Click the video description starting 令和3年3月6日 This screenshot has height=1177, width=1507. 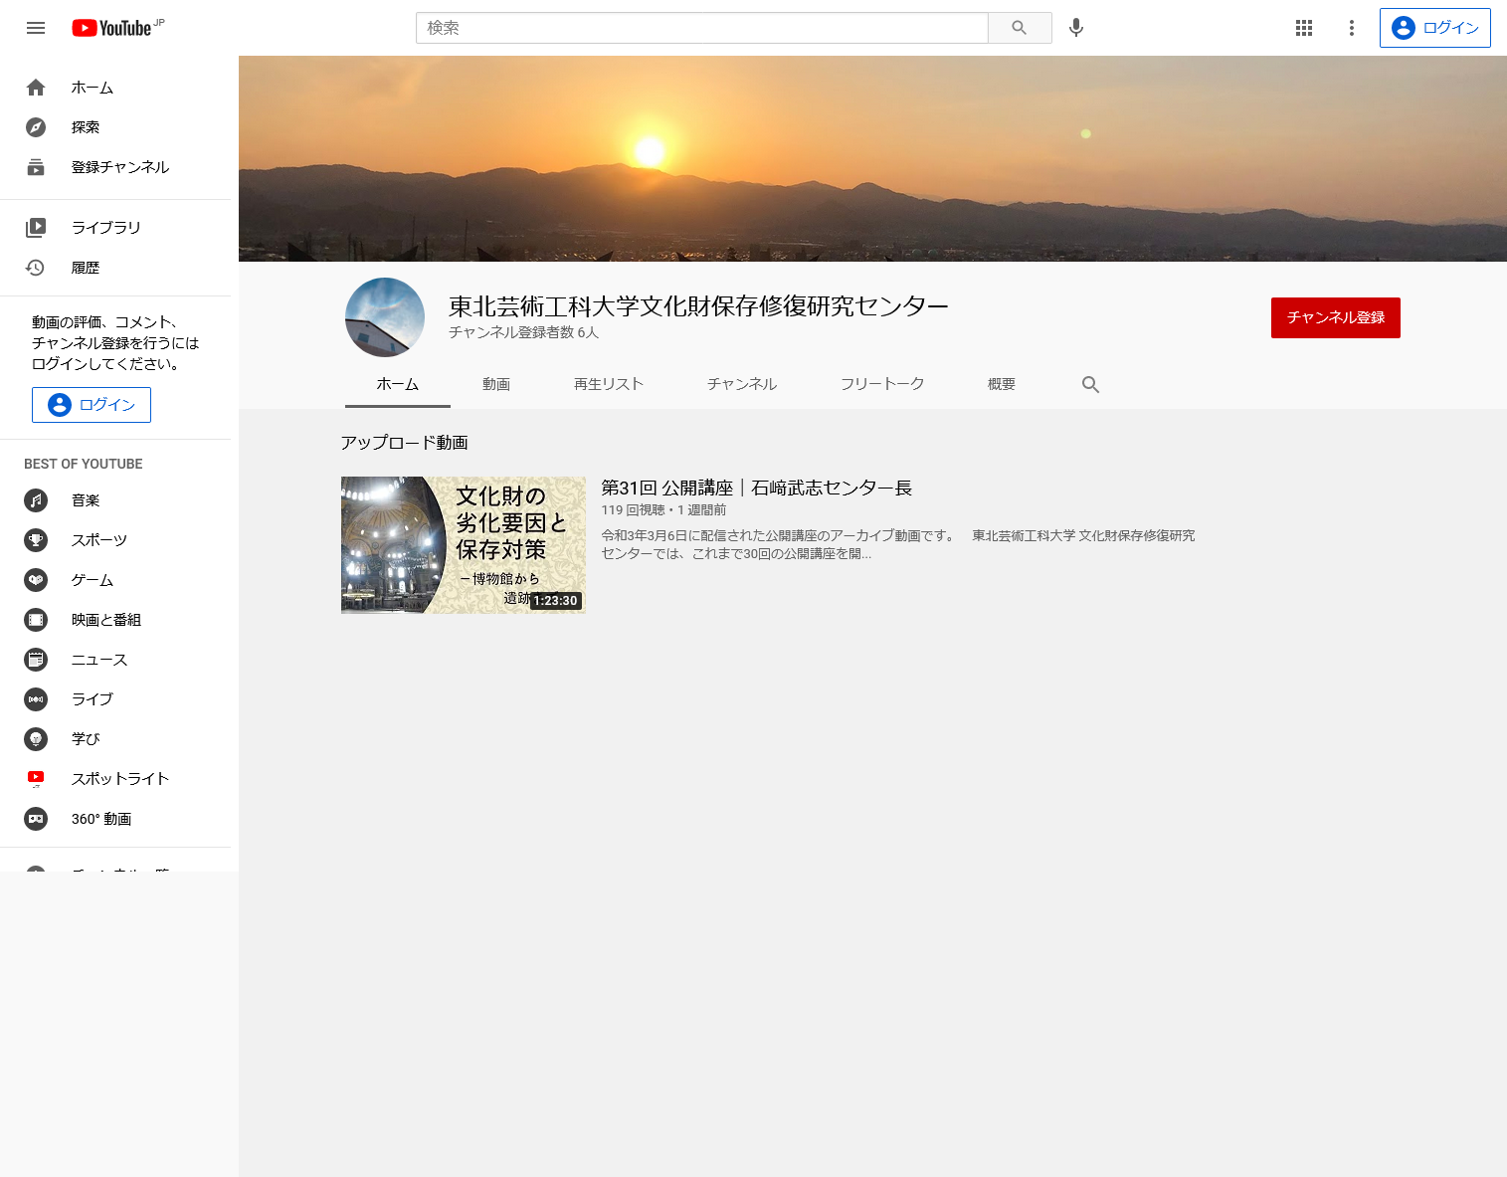pyautogui.click(x=898, y=544)
